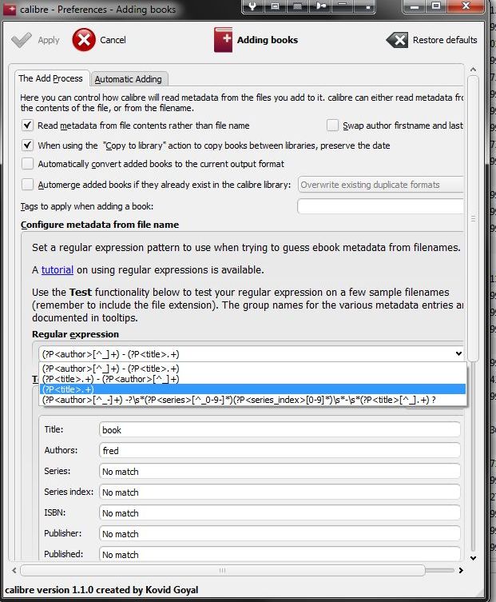
Task: Click the calibre version 1.1.0 status text
Action: pos(101,590)
